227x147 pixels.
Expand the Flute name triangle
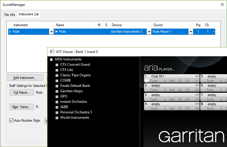57,32
